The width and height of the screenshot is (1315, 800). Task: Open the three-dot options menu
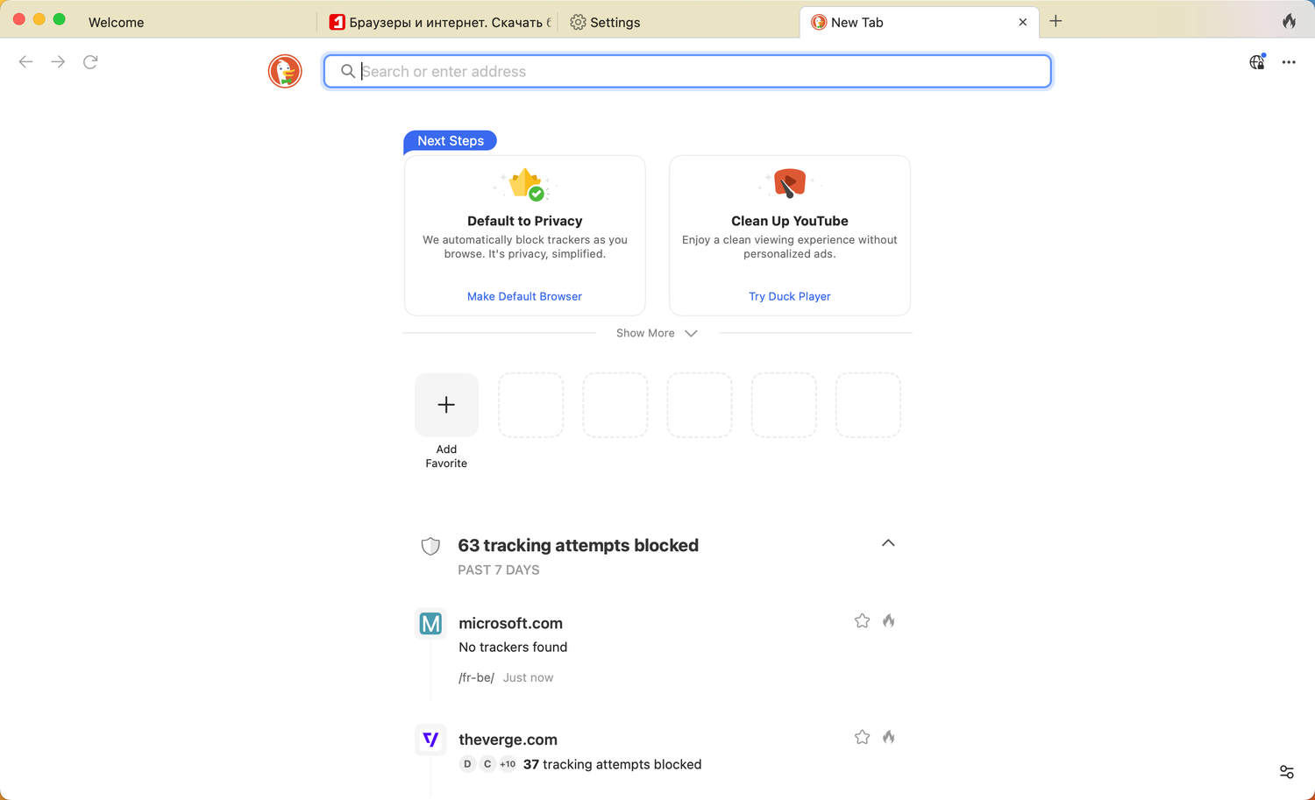pyautogui.click(x=1289, y=62)
